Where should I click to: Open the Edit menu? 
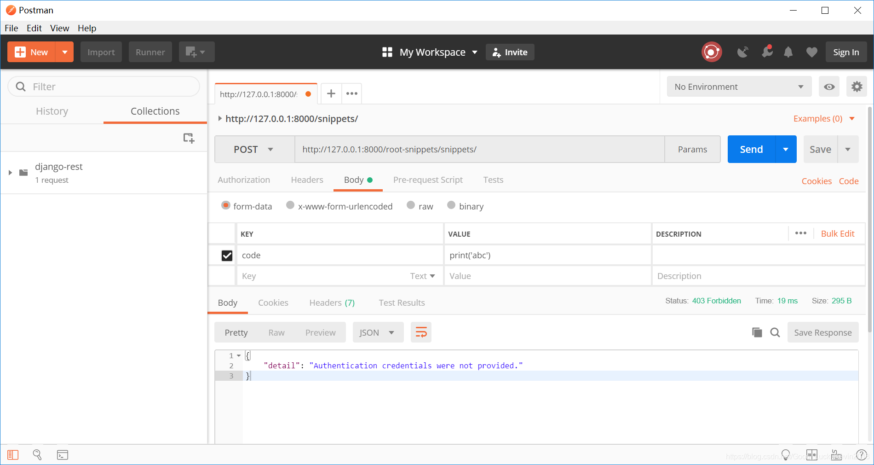(34, 28)
